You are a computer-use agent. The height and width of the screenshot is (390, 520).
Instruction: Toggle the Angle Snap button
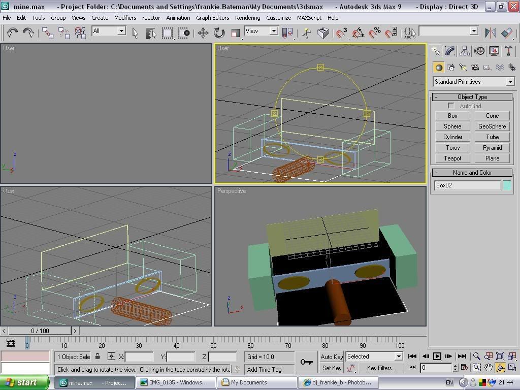tap(358, 33)
